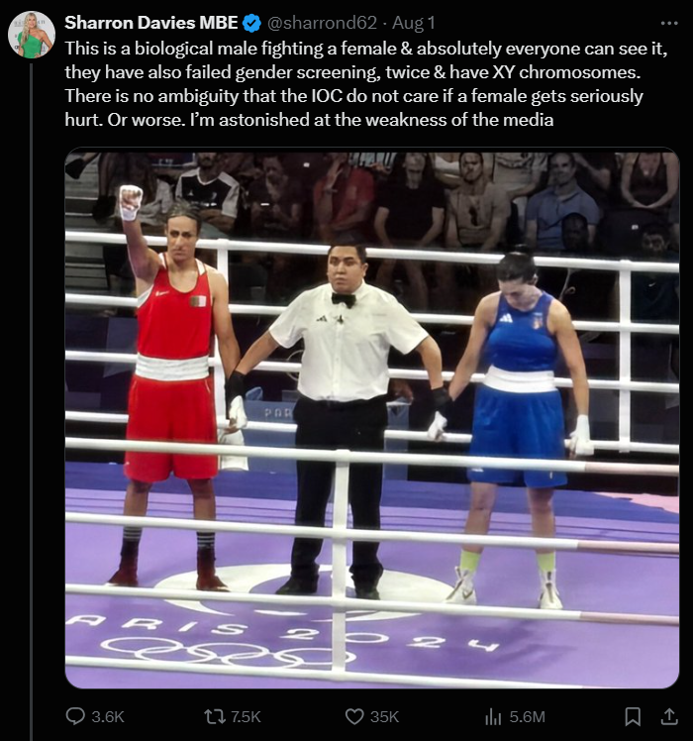Bookmark this post

(x=633, y=716)
